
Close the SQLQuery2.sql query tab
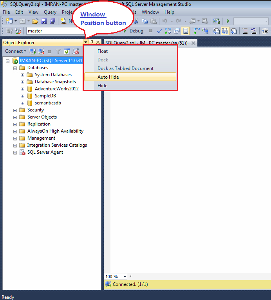pos(193,43)
